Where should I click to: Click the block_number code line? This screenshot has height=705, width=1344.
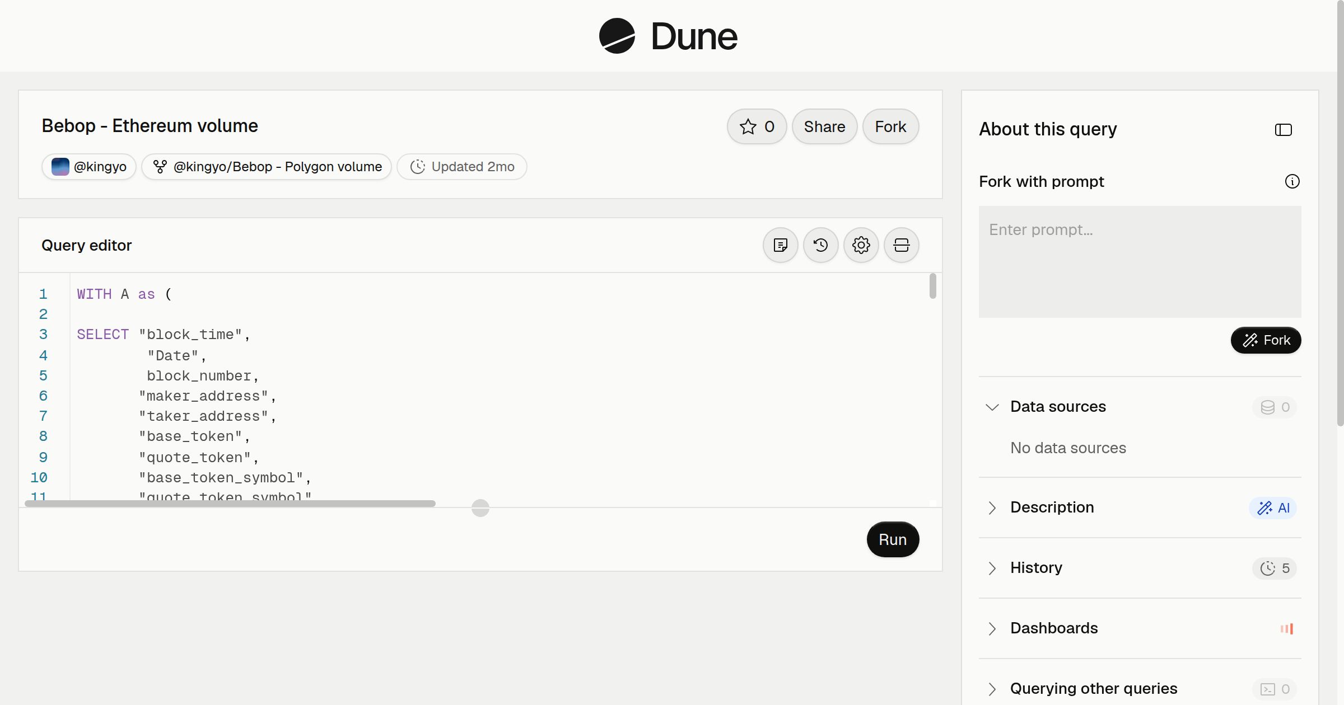coord(203,376)
